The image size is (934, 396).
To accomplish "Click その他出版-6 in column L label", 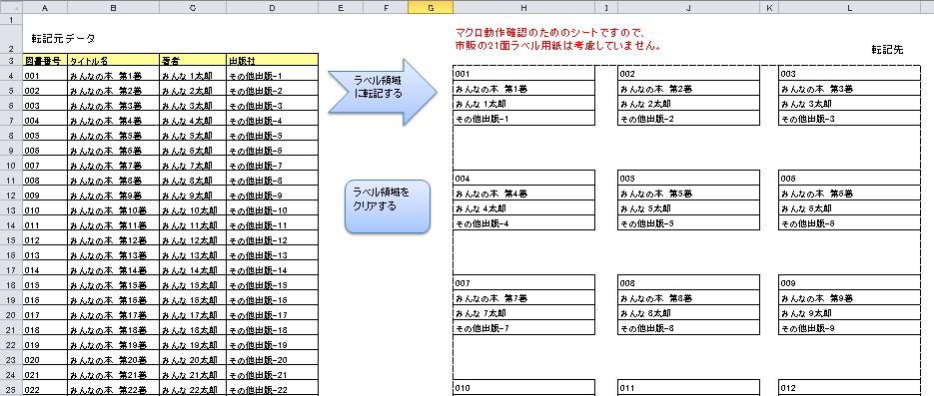I will (x=849, y=223).
